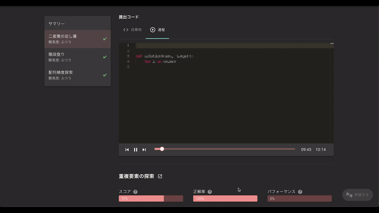The image size is (379, 213).
Task: Click the 重複要素の探索 heading
Action: pos(136,176)
